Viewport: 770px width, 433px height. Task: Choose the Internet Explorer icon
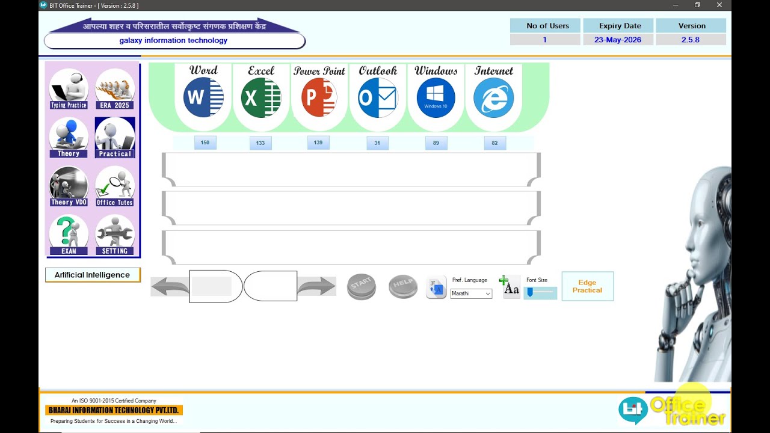[494, 97]
